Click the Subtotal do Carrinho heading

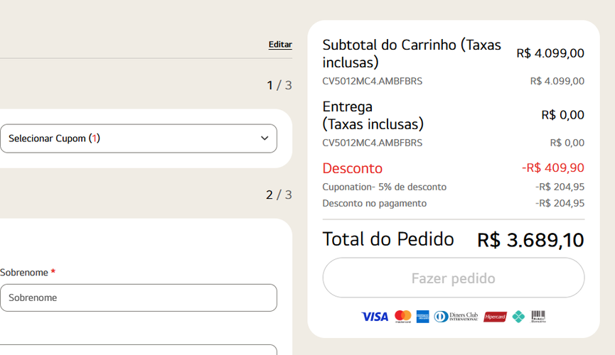pos(412,53)
